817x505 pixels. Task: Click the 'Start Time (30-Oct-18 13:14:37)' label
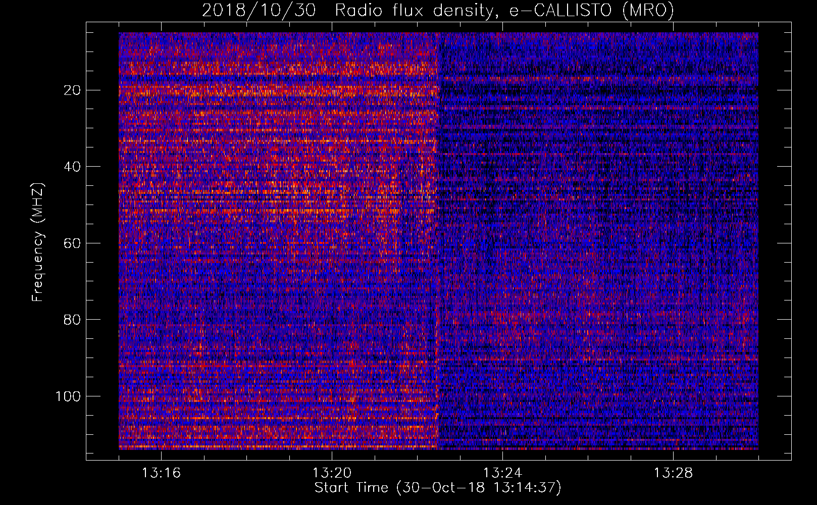point(438,488)
